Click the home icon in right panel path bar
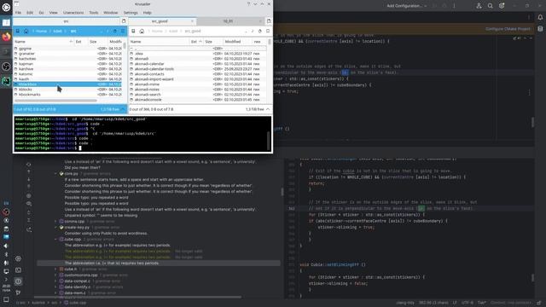The height and width of the screenshot is (307, 546). coord(142,32)
